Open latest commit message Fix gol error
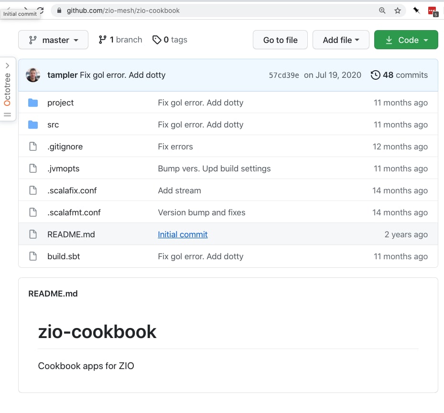Screen dimensions: 444x413 [123, 75]
